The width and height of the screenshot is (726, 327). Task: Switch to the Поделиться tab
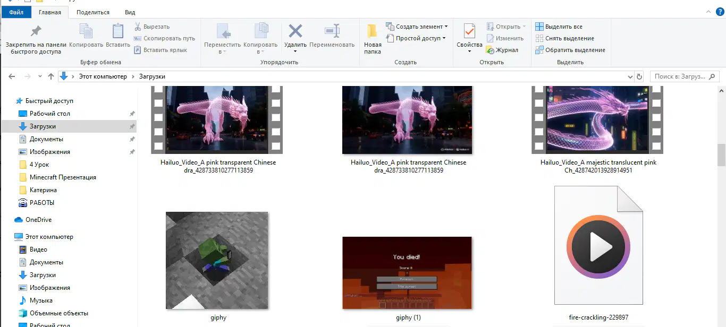click(x=93, y=12)
